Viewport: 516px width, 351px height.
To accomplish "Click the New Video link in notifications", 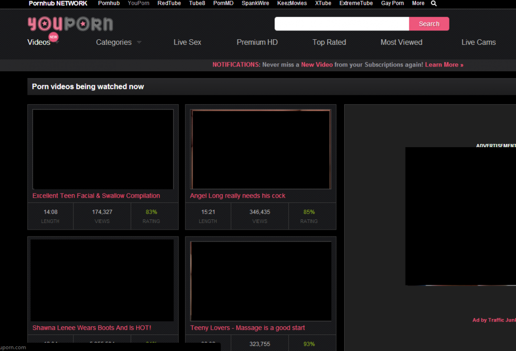I will click(317, 65).
